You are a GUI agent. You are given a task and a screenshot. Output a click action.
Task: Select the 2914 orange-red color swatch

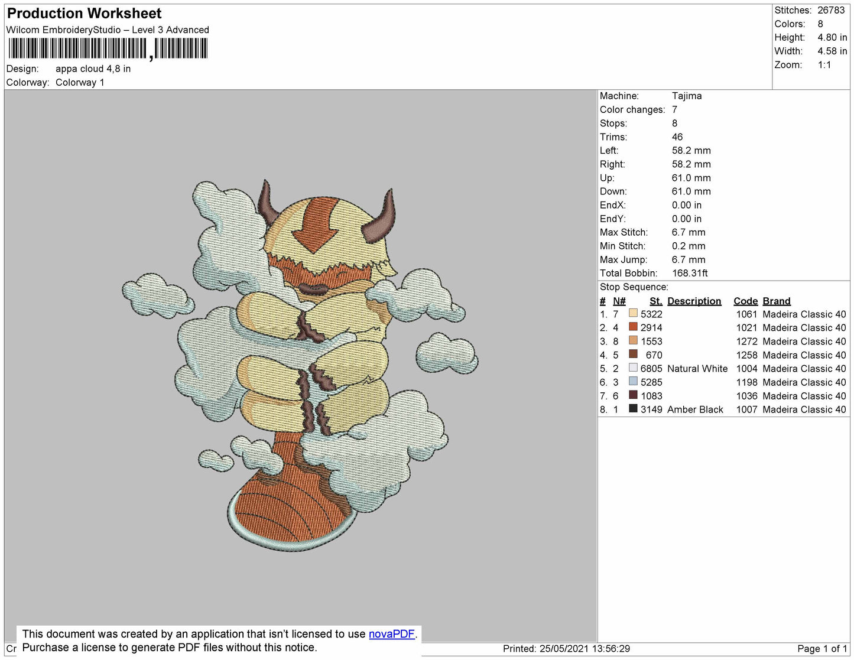pos(633,327)
